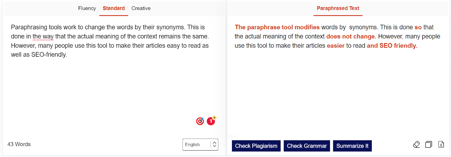Click the eraser icon to clear text
This screenshot has height=157, width=451.
coord(416,145)
